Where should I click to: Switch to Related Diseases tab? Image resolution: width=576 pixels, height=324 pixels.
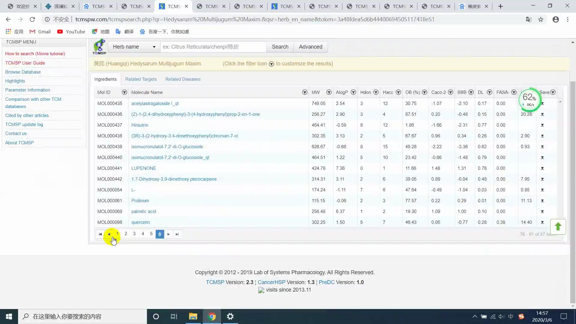coord(183,79)
